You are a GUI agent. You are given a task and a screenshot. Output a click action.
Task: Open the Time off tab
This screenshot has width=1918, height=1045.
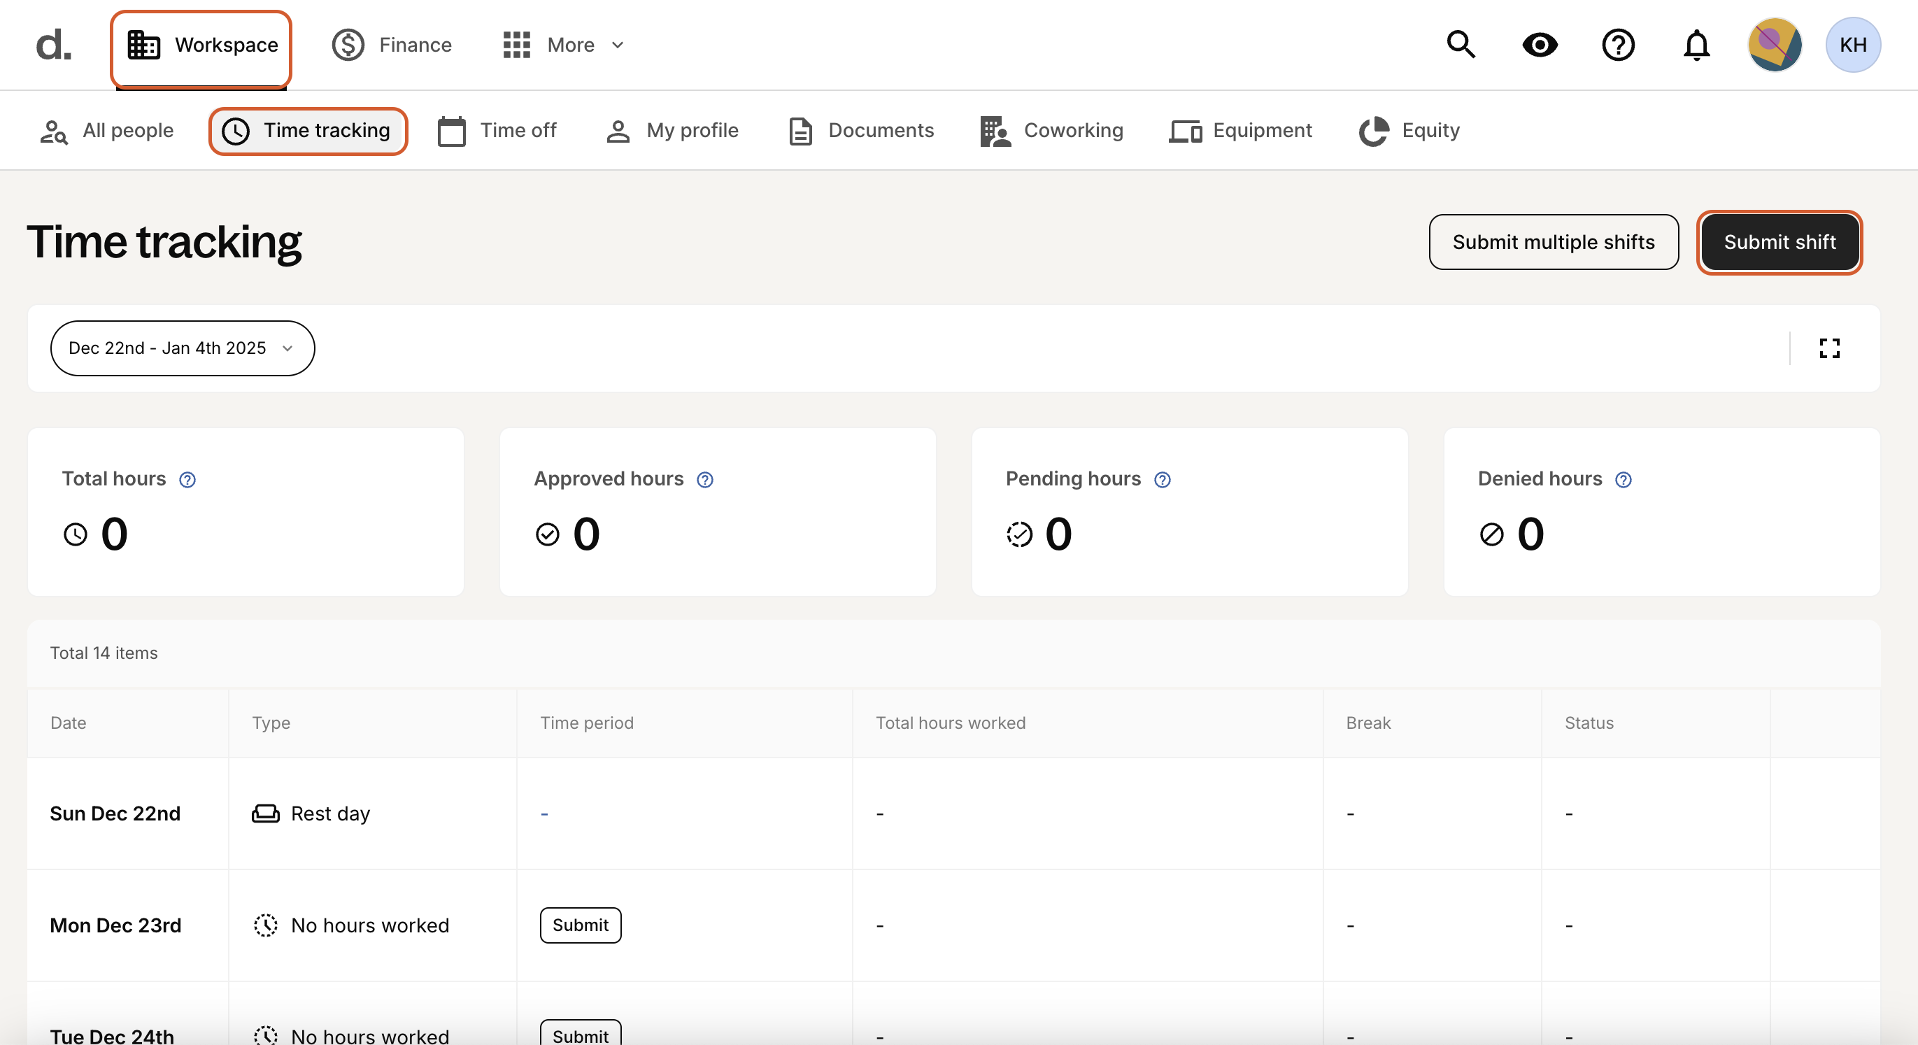click(497, 131)
